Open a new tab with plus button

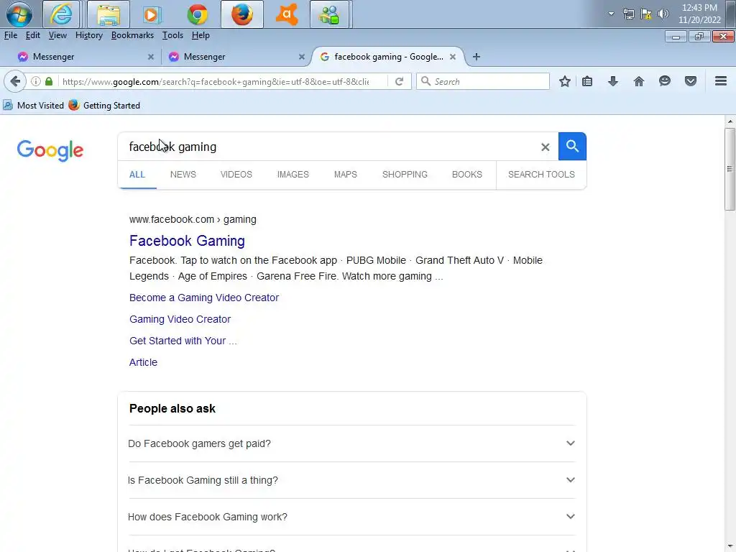(477, 57)
